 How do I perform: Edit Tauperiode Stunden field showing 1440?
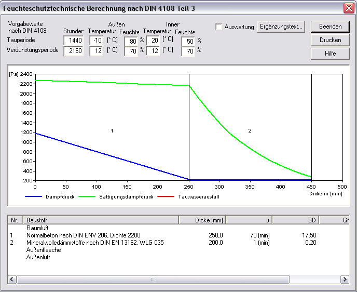pyautogui.click(x=74, y=41)
